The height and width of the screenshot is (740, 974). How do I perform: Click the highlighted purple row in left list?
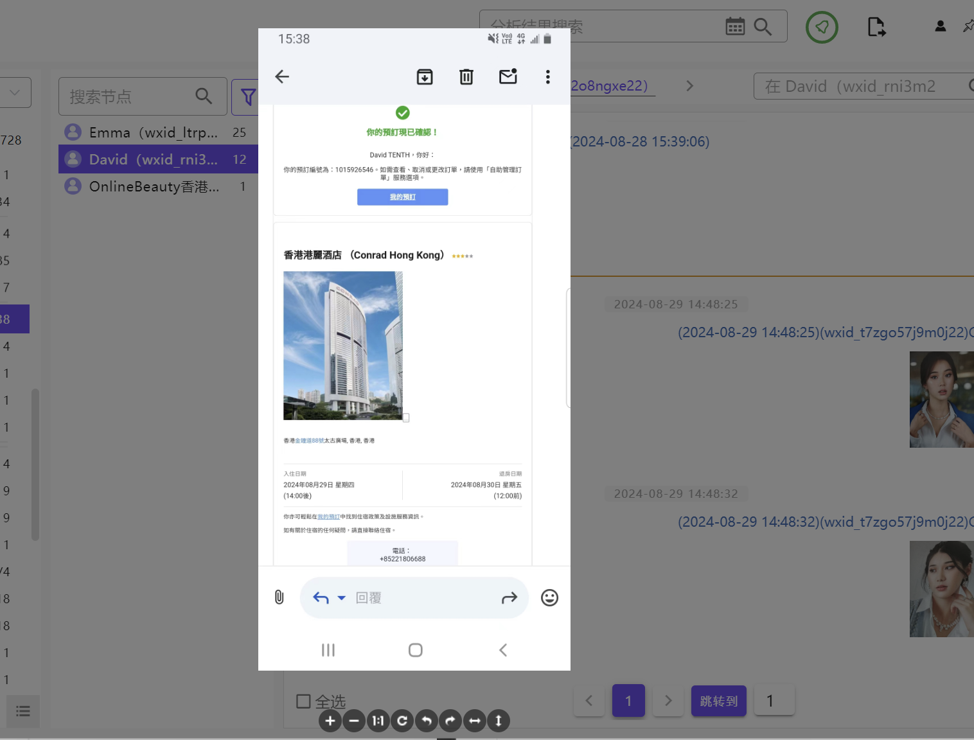[x=15, y=319]
